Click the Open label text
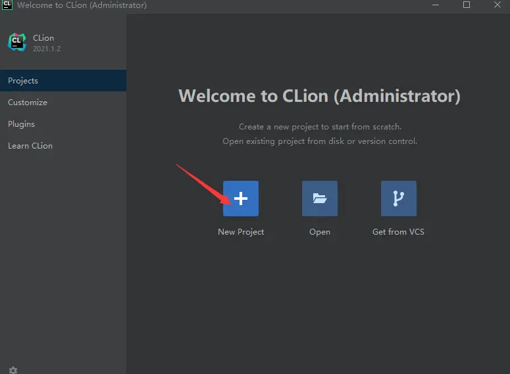 click(x=320, y=232)
